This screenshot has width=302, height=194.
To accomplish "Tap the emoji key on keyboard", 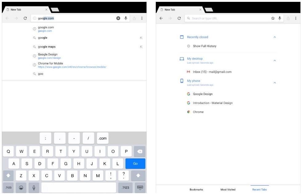I will click(x=21, y=188).
